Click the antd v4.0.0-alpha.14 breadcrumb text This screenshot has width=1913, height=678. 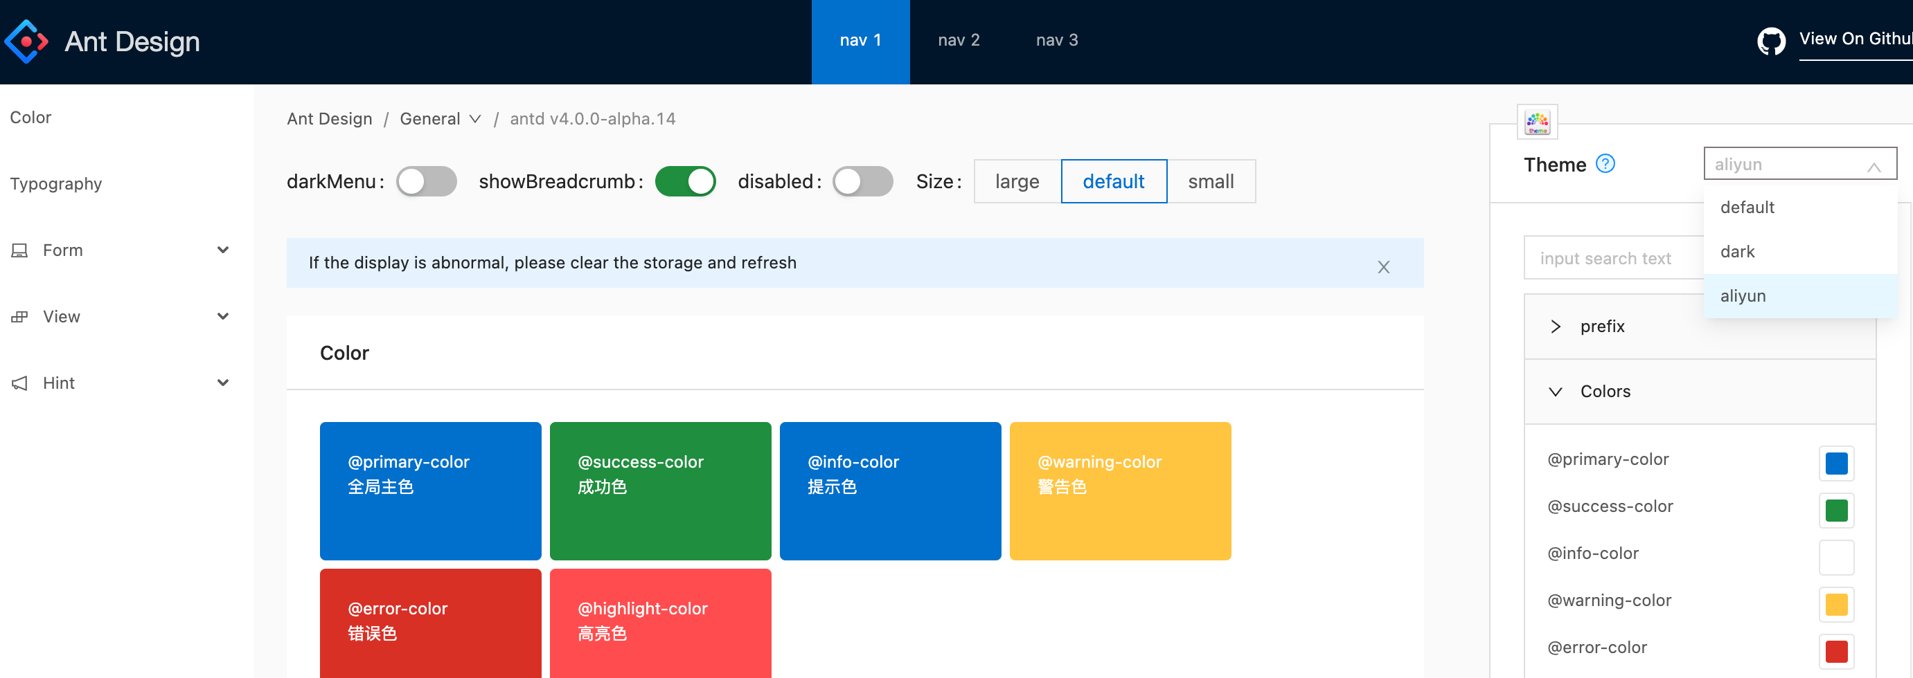pos(593,119)
